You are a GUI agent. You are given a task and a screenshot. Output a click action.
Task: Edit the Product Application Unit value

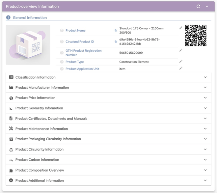[181, 68]
